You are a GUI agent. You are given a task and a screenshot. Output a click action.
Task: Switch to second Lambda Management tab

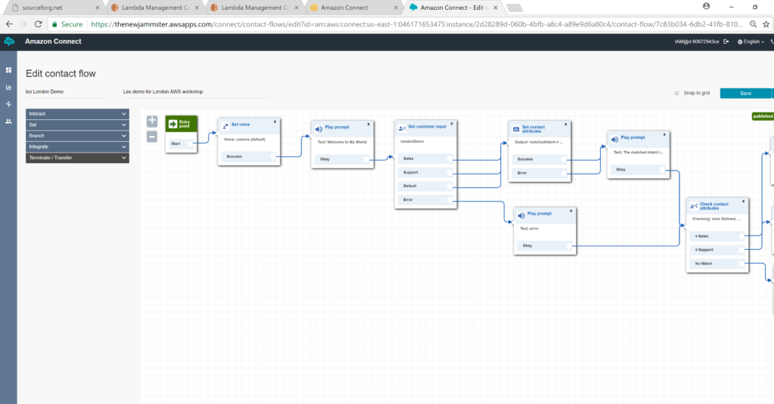point(255,8)
